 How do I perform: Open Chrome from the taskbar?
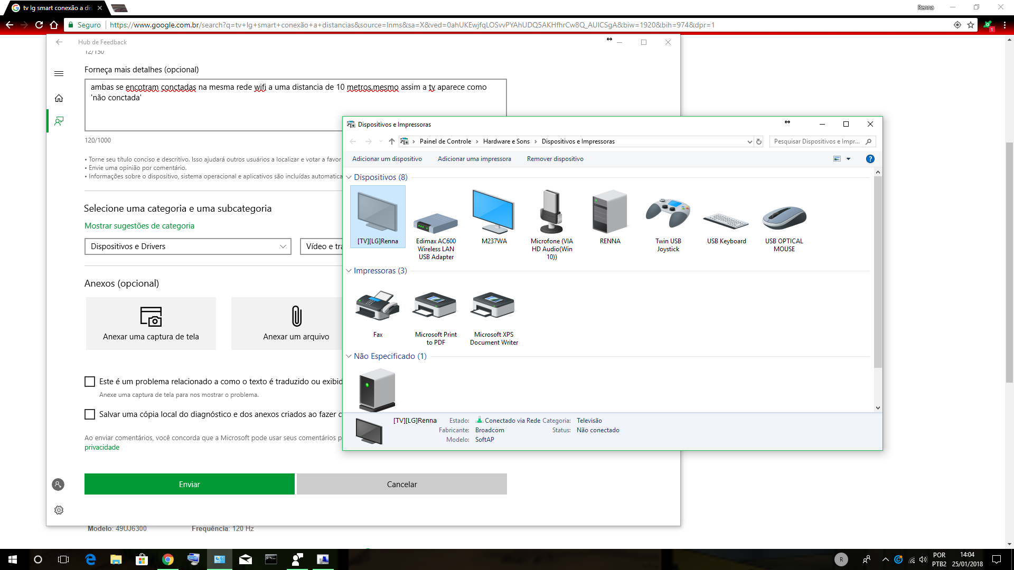coord(168,559)
